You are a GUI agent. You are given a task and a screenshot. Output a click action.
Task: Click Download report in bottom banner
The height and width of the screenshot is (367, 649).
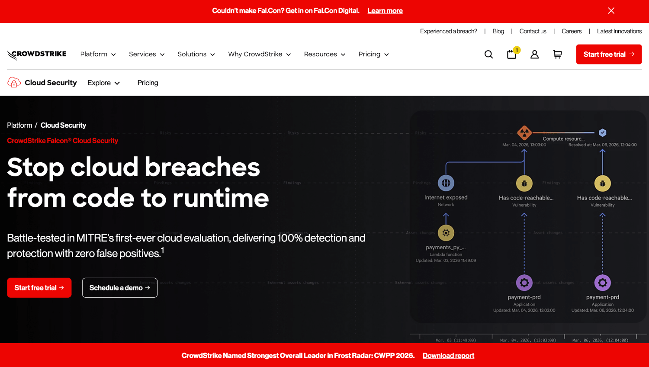point(448,355)
